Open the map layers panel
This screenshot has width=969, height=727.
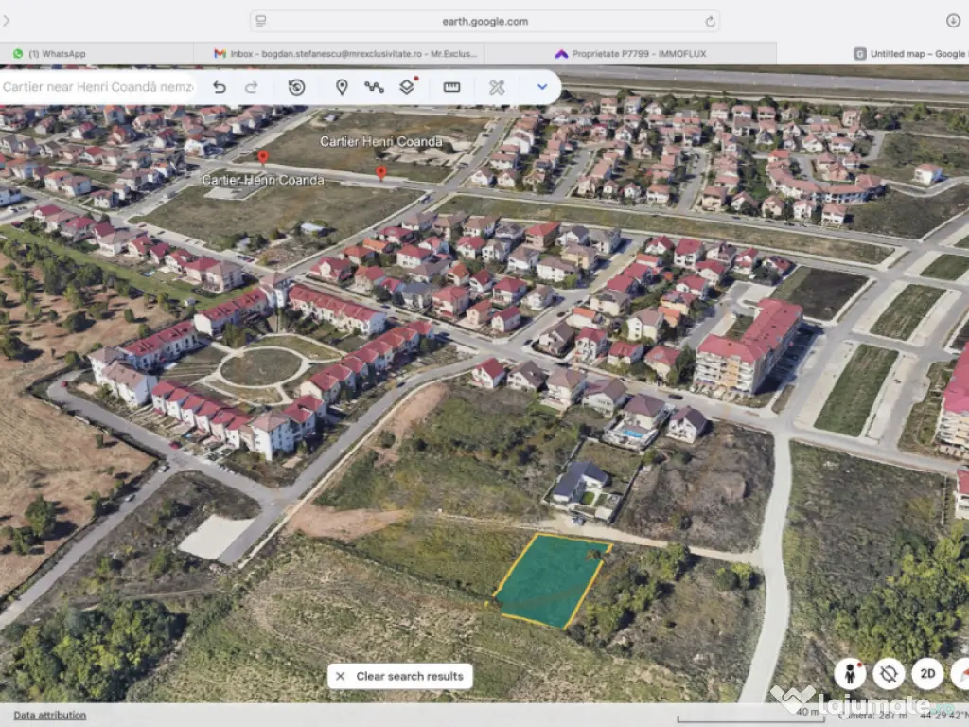tap(407, 87)
